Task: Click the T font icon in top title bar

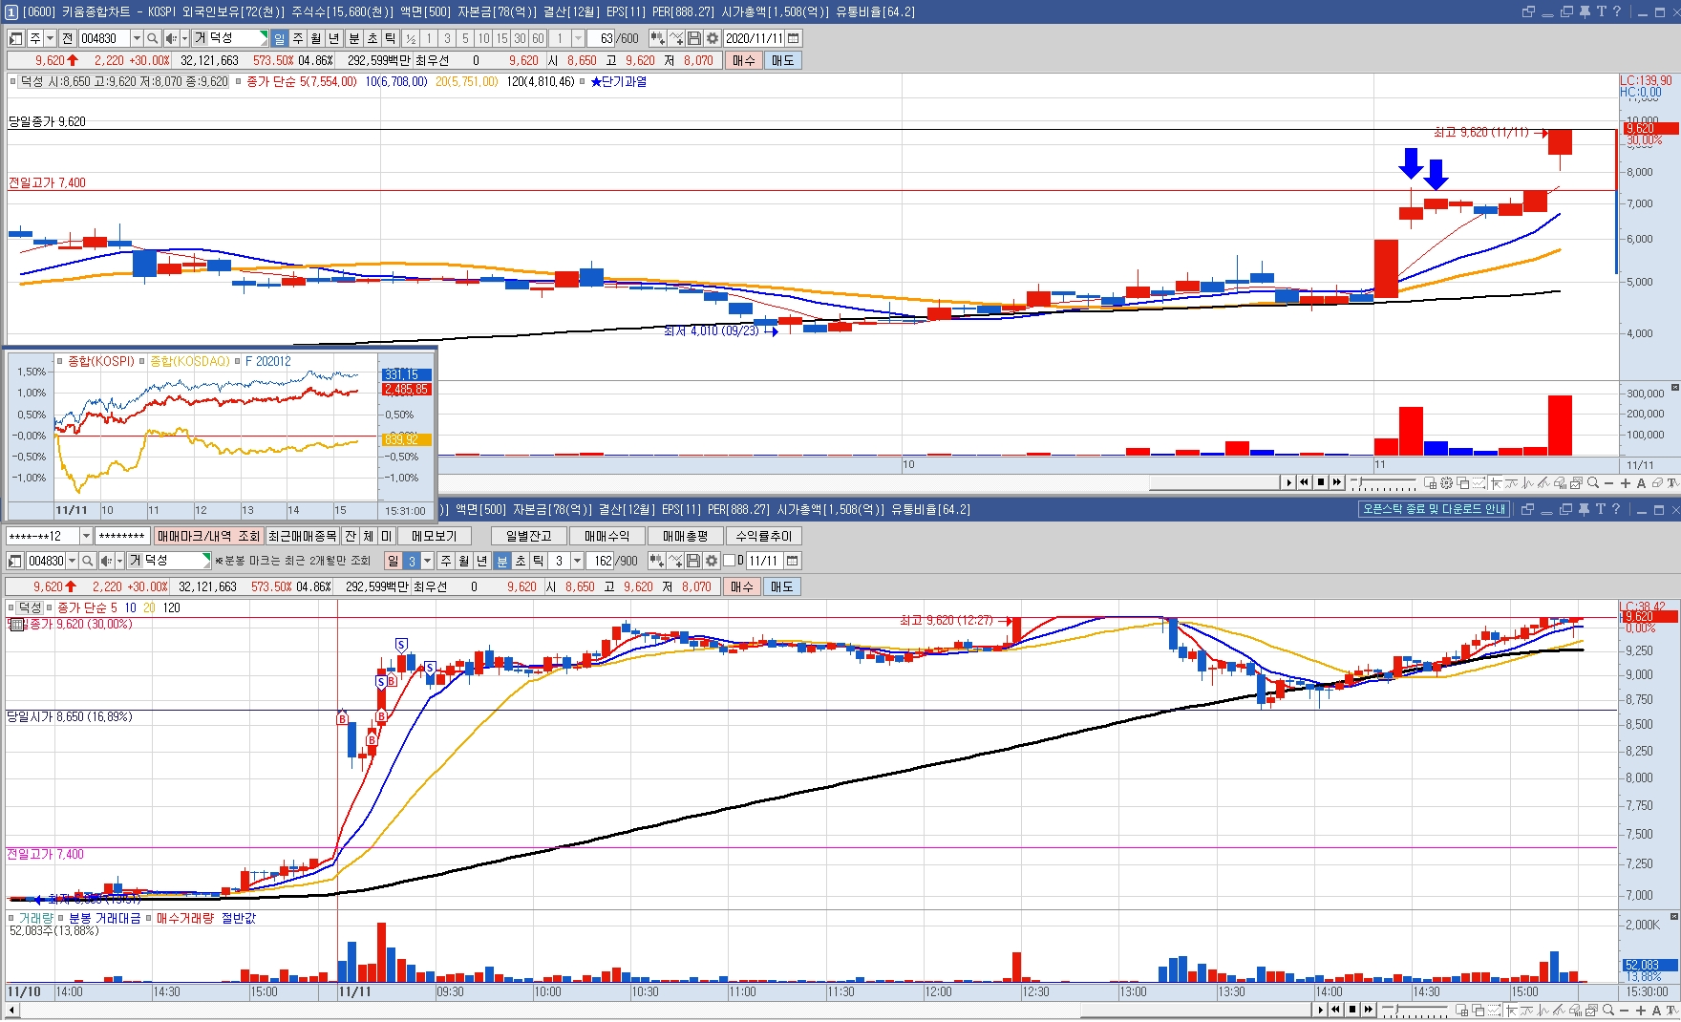Action: (1601, 11)
